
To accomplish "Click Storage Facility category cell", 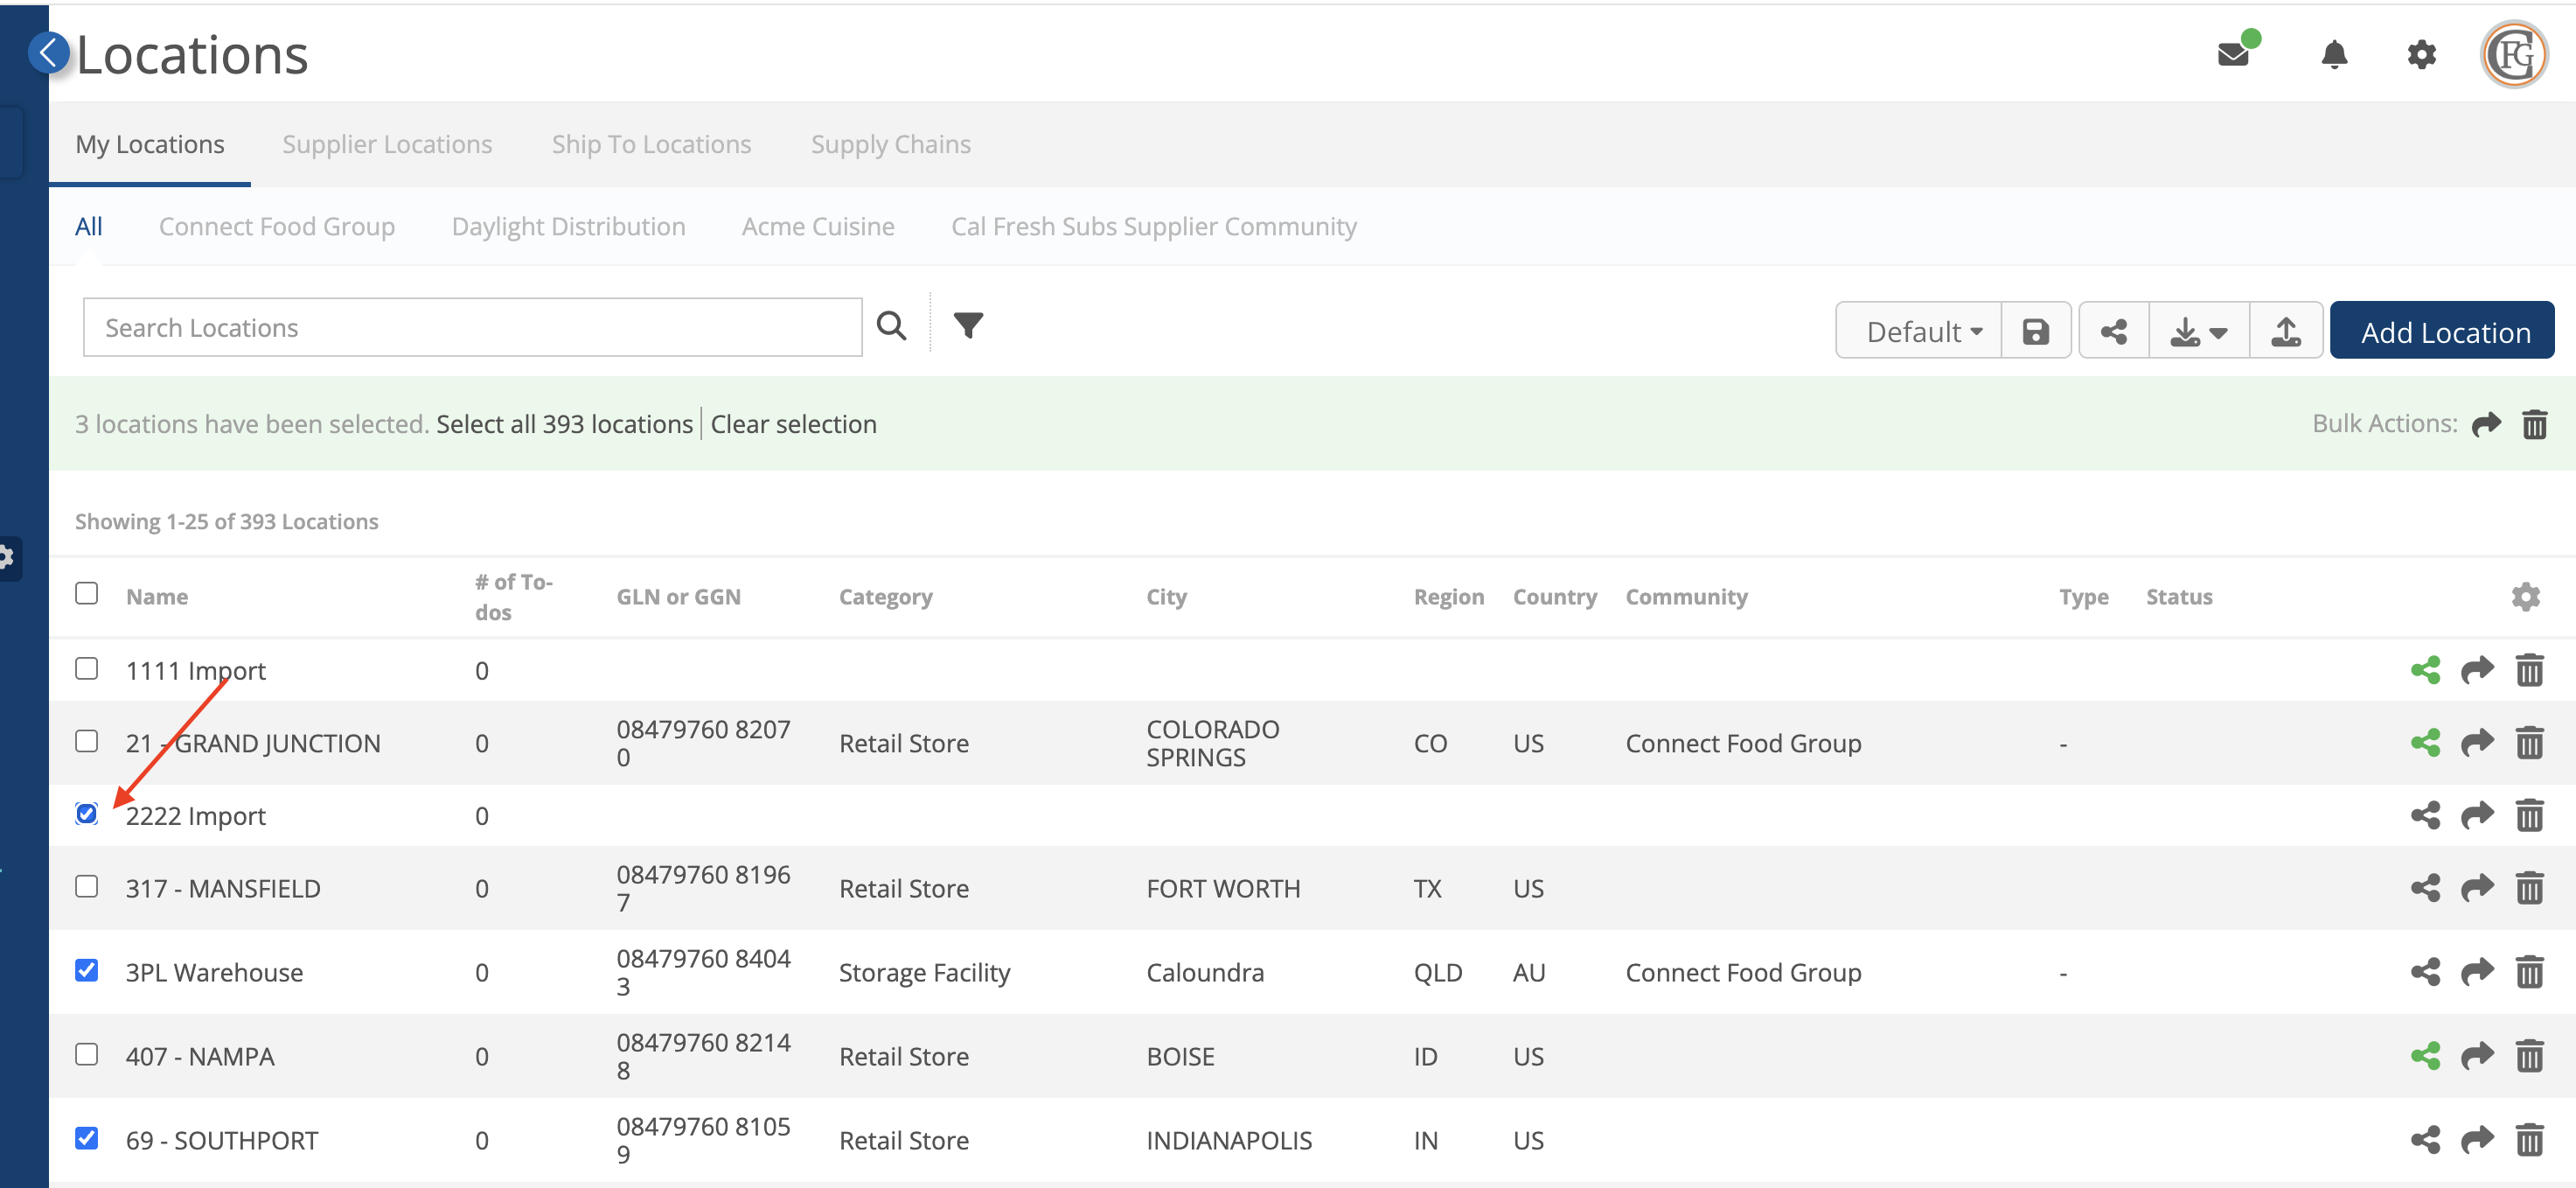I will pyautogui.click(x=925, y=972).
